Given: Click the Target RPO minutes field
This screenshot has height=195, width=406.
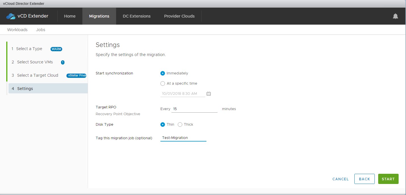Looking at the screenshot, I should (194, 109).
